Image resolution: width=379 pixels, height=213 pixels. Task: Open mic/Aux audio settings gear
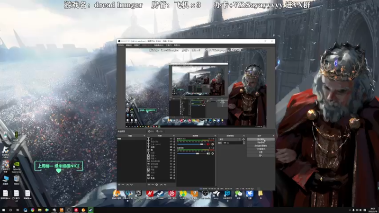(212, 144)
